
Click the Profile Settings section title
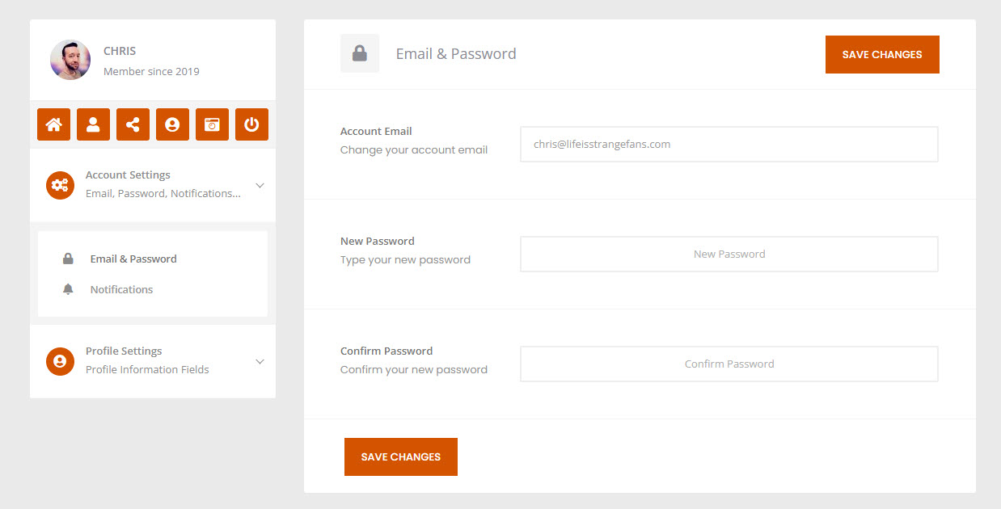(124, 351)
